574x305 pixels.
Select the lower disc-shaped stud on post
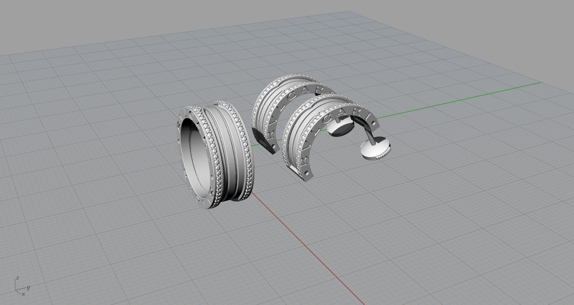point(376,149)
